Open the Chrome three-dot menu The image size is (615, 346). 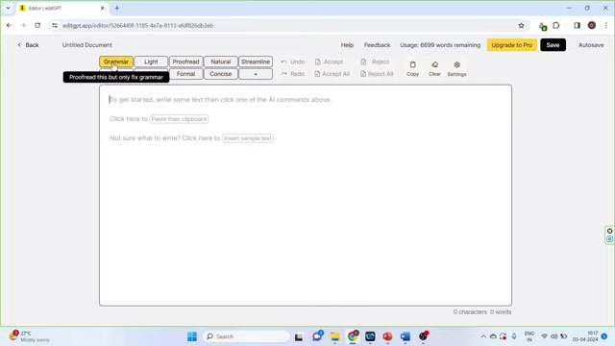click(x=606, y=26)
